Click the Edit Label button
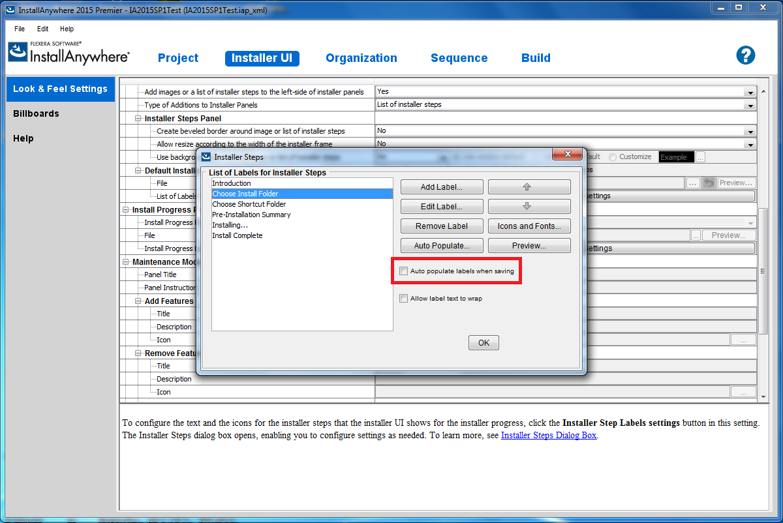 point(442,207)
